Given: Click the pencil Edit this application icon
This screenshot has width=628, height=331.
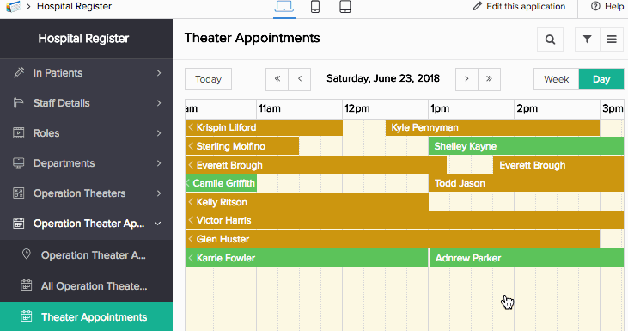Looking at the screenshot, I should [x=477, y=6].
